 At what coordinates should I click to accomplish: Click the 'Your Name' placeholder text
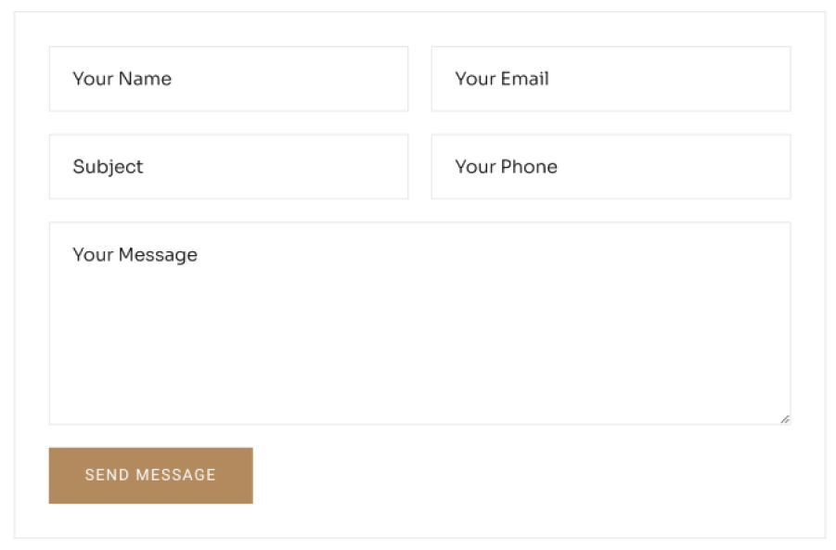pyautogui.click(x=122, y=79)
